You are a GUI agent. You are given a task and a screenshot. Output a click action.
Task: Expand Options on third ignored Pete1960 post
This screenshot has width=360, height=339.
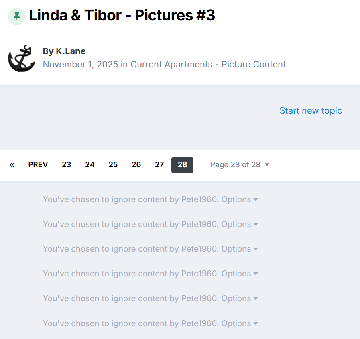(240, 249)
